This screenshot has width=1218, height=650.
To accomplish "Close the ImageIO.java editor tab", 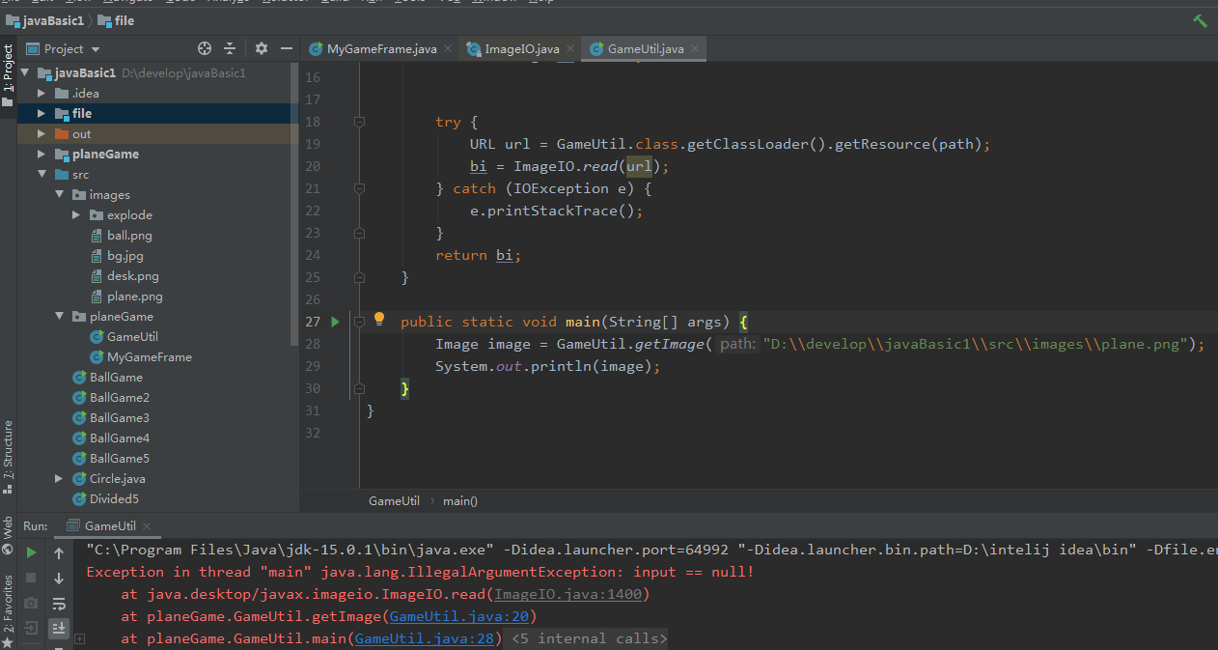I will [x=569, y=48].
